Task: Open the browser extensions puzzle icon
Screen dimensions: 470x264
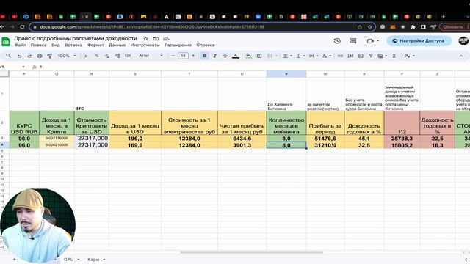Action: pos(413,27)
